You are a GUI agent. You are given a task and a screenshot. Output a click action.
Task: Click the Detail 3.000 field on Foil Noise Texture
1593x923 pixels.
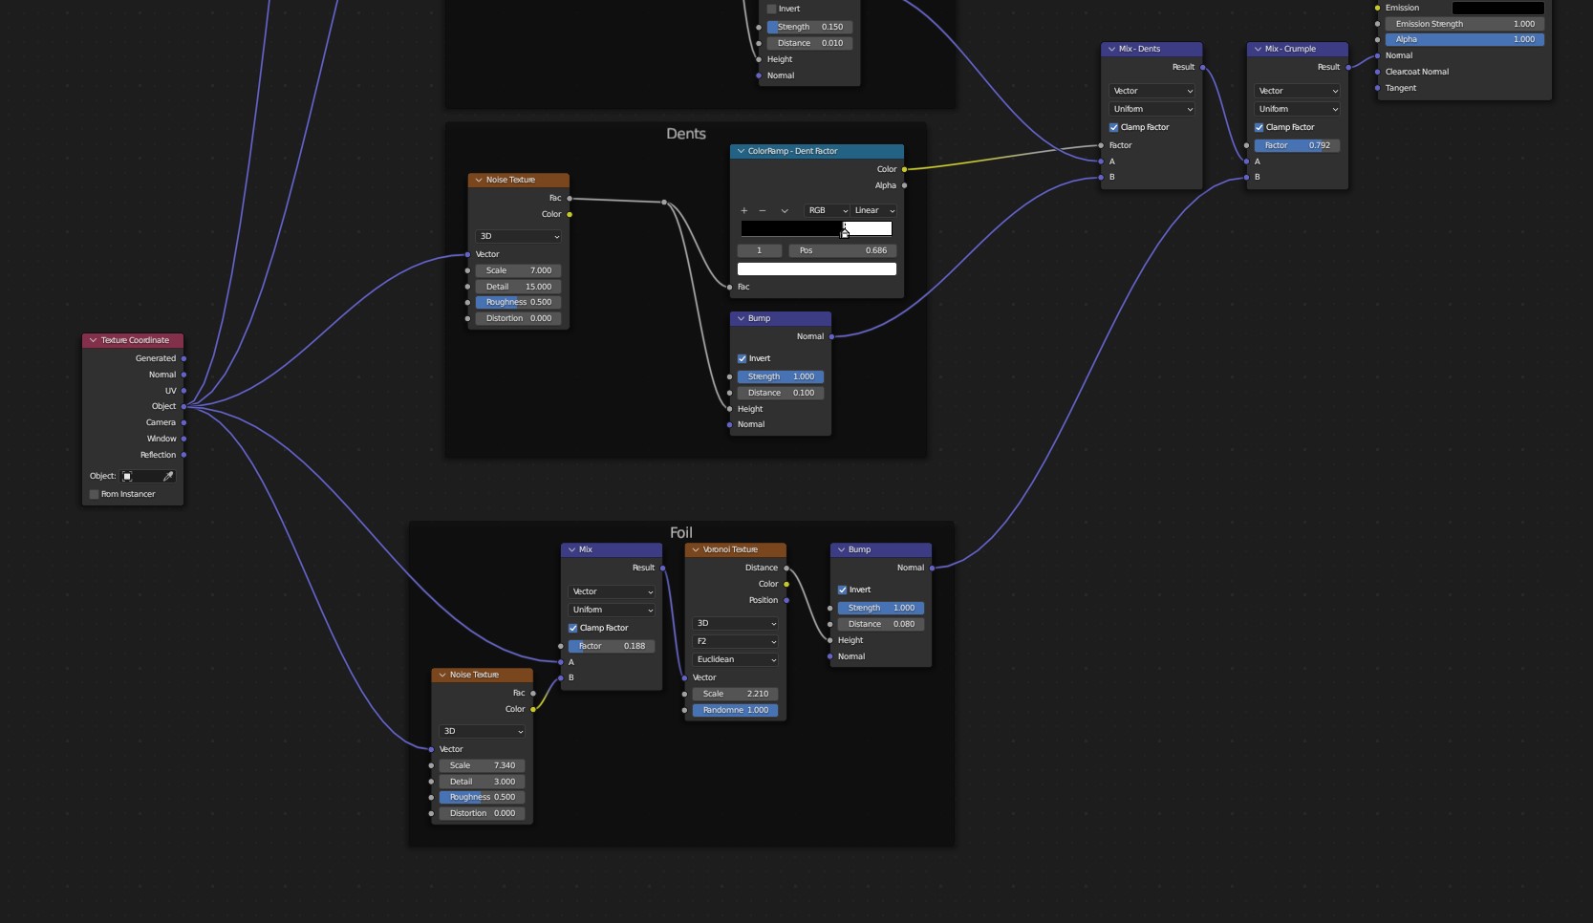pyautogui.click(x=483, y=782)
